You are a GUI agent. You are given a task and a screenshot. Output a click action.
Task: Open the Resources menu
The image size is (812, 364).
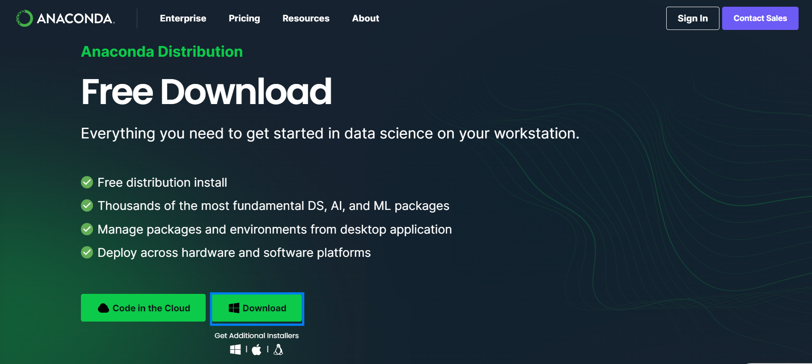(x=306, y=18)
